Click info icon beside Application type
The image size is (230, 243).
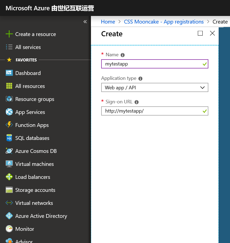click(140, 79)
